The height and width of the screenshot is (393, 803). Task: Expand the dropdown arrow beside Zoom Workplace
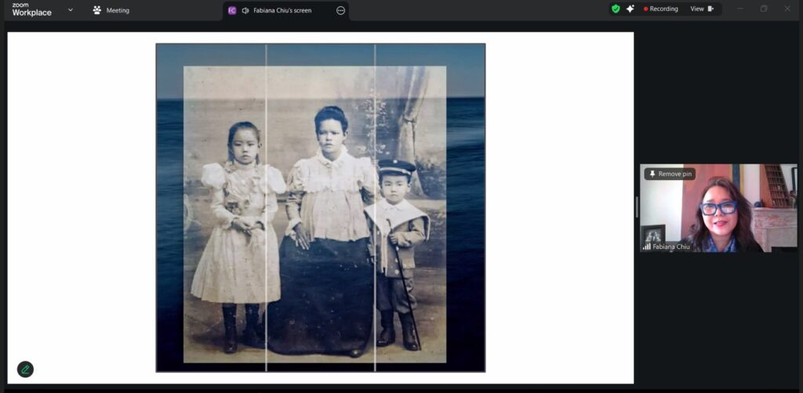tap(71, 10)
